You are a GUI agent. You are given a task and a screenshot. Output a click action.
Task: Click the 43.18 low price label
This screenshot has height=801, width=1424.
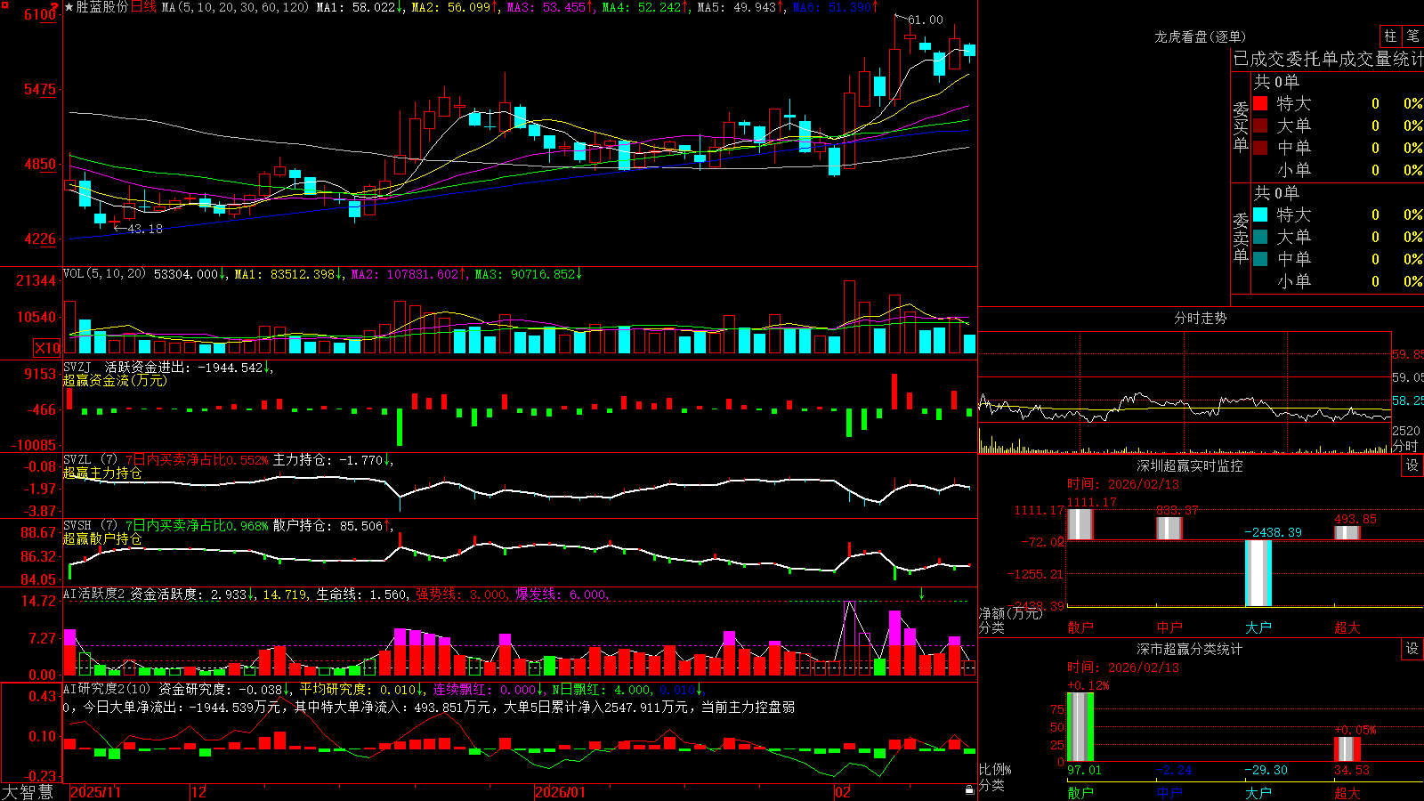pos(145,229)
